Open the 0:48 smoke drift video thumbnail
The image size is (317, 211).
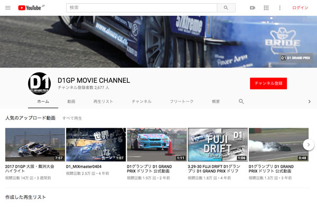(278, 145)
